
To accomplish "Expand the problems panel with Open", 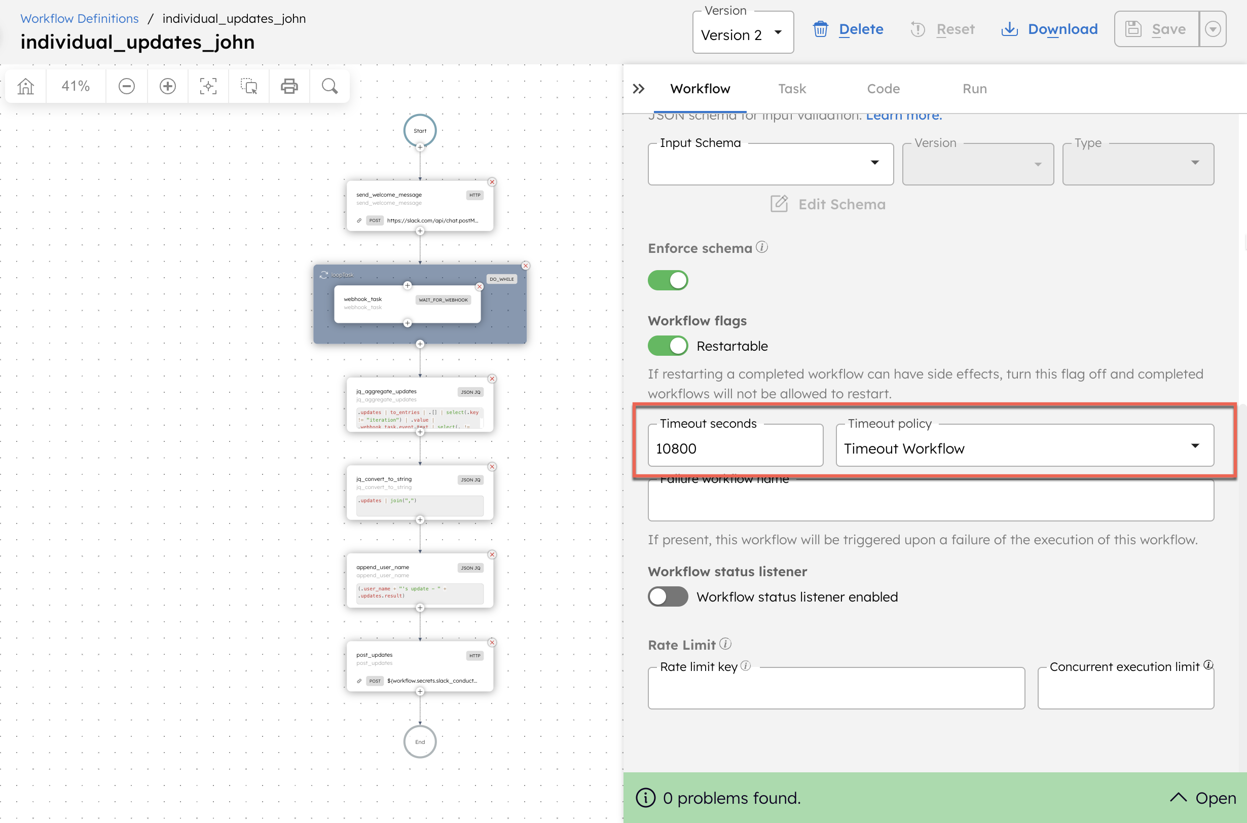I will pyautogui.click(x=1203, y=798).
